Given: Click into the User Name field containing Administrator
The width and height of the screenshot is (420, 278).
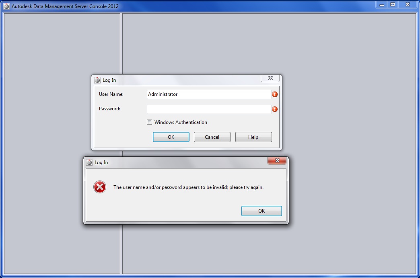Looking at the screenshot, I should pyautogui.click(x=209, y=94).
